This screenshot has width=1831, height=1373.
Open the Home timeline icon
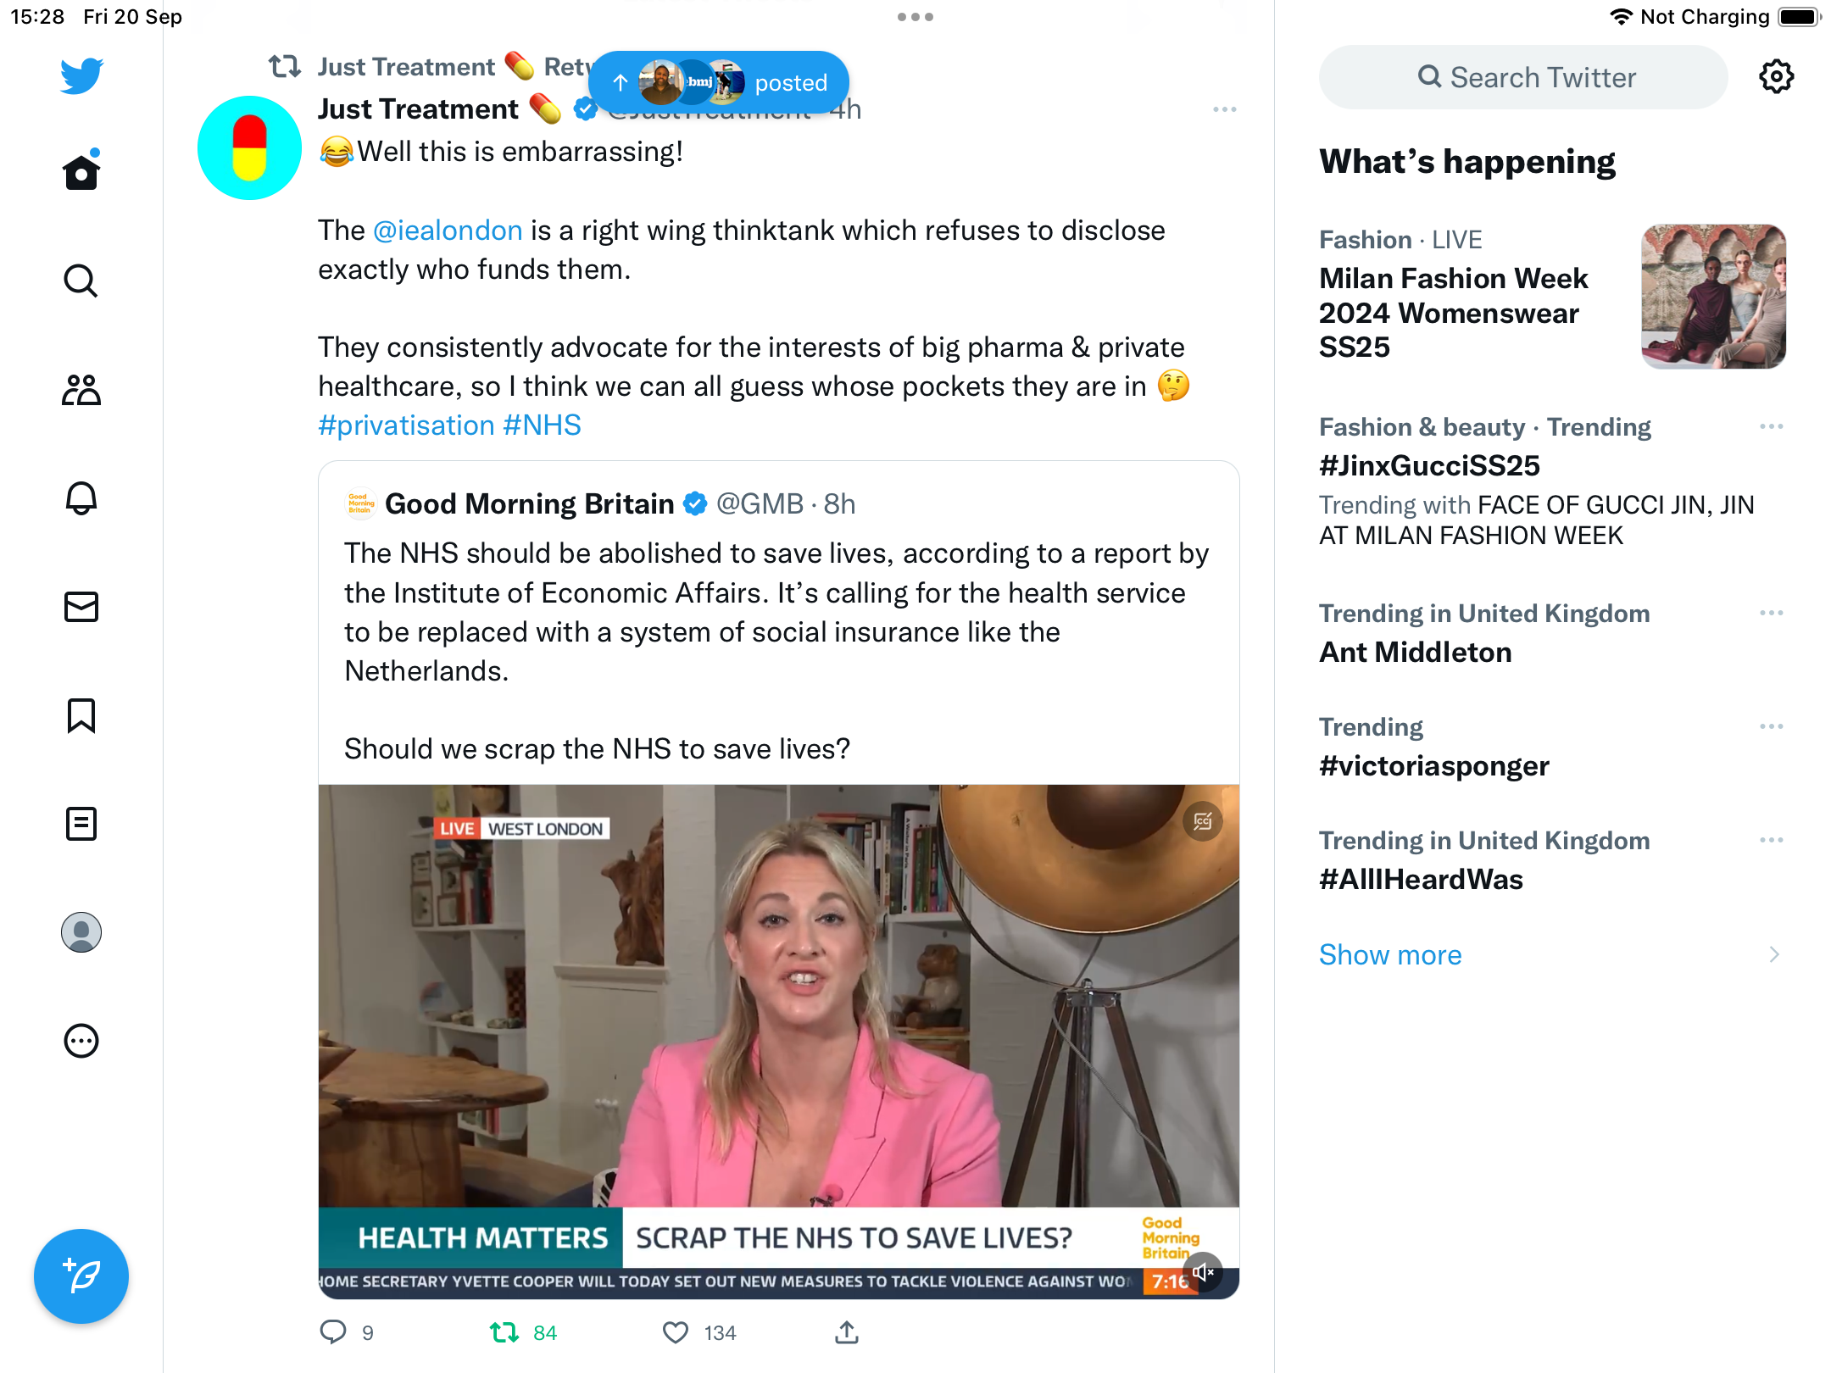pyautogui.click(x=81, y=171)
